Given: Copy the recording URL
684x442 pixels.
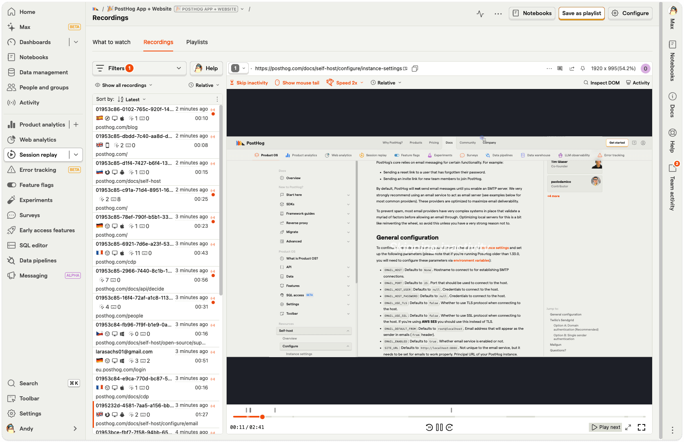Looking at the screenshot, I should coord(415,69).
